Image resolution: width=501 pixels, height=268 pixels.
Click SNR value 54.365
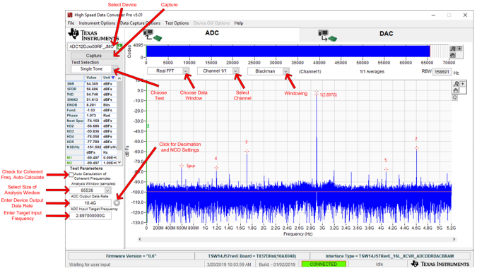click(93, 84)
